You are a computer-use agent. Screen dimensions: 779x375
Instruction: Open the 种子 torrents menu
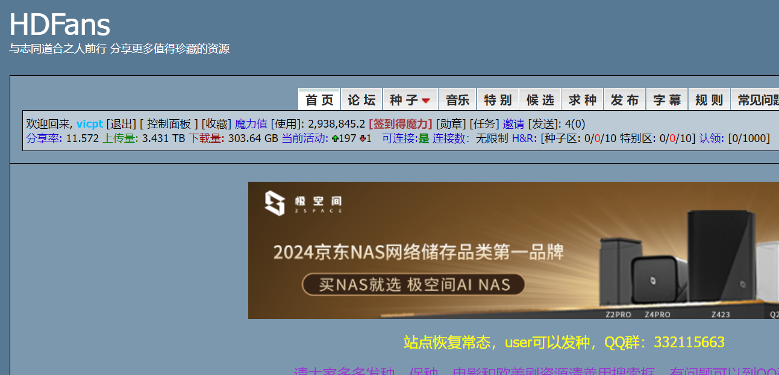coord(410,100)
